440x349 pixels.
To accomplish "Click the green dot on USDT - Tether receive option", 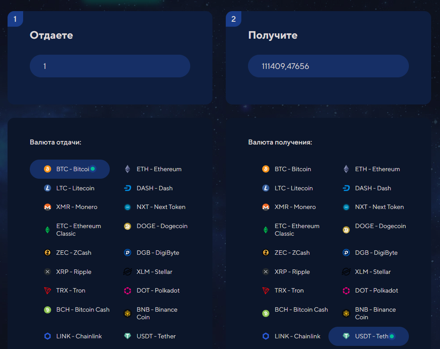I will pyautogui.click(x=392, y=336).
